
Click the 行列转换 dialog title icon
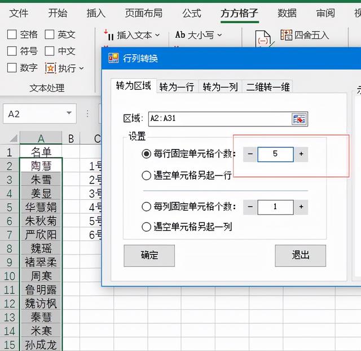pos(113,58)
